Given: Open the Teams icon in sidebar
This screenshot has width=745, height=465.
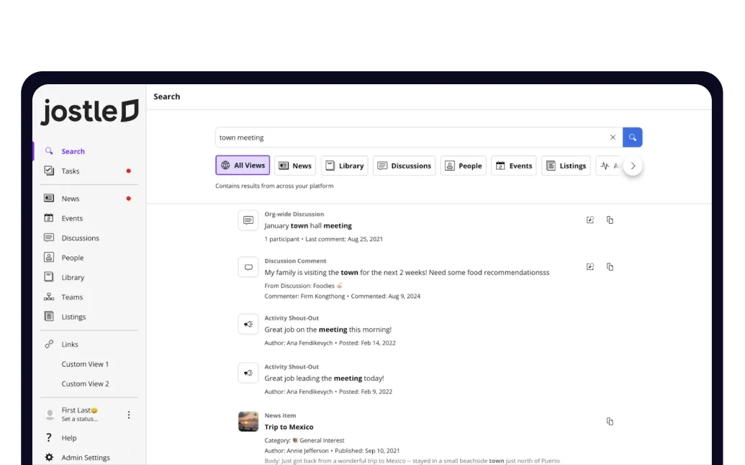Looking at the screenshot, I should click(49, 297).
